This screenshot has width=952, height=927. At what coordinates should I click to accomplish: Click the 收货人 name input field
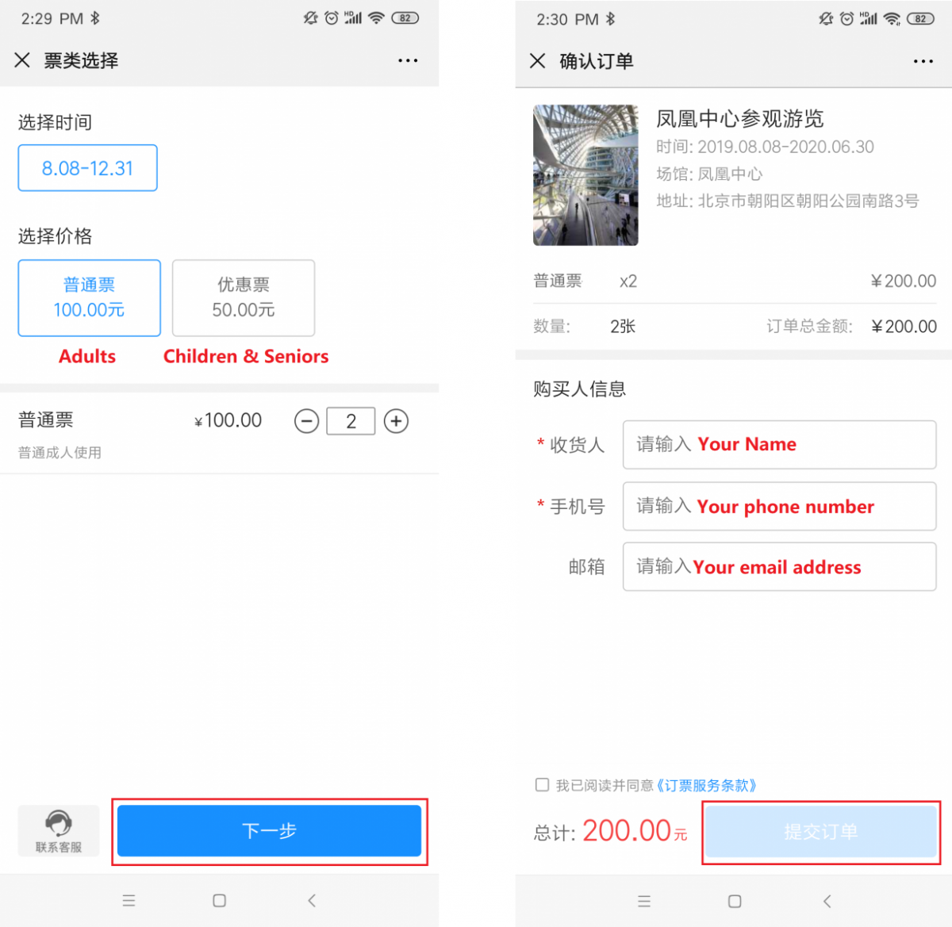[779, 445]
